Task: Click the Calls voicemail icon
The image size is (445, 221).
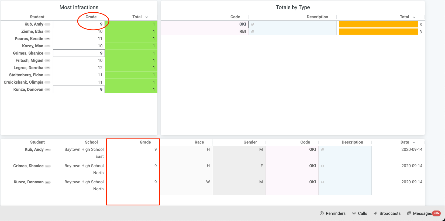Action: tap(354, 213)
